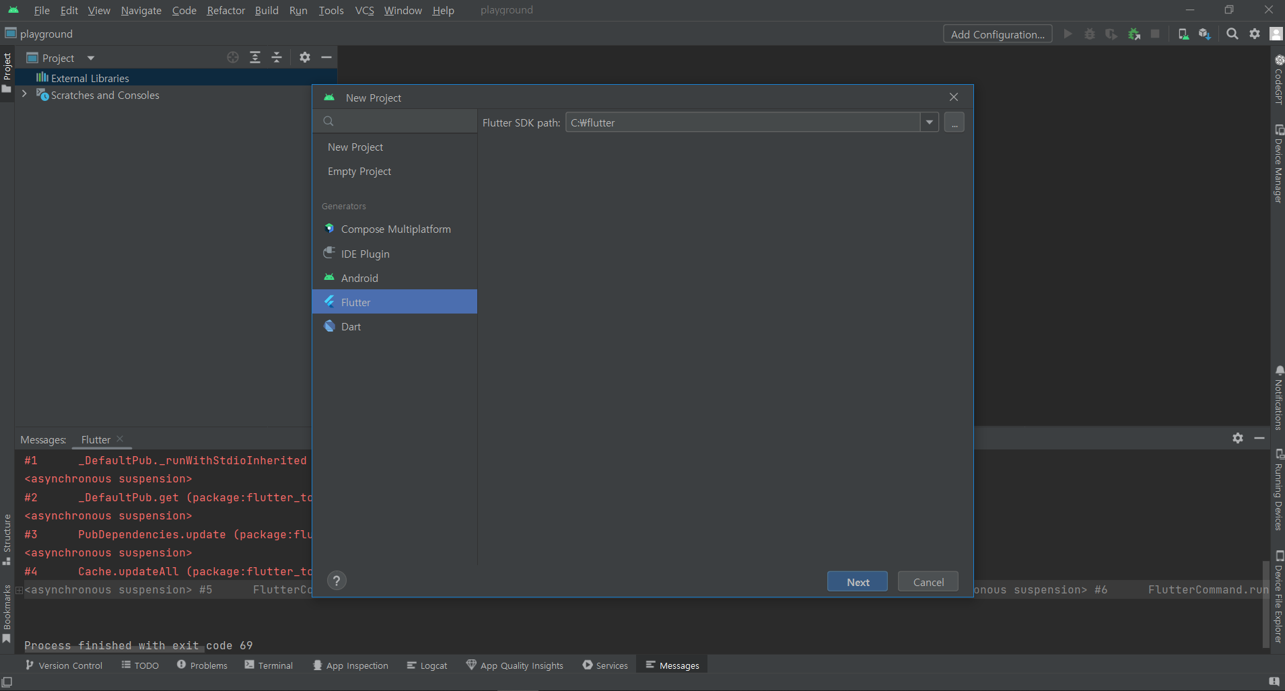
Task: Click the Run play icon in toolbar
Action: 1068,34
